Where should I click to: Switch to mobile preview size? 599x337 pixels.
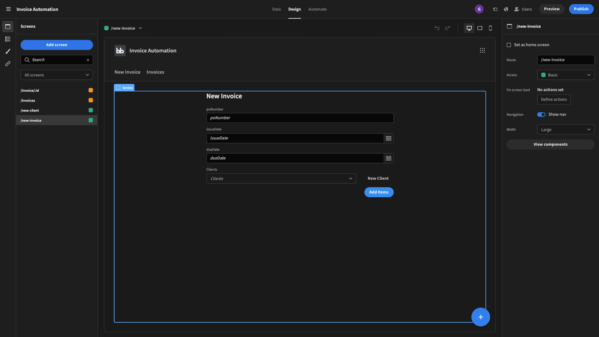pos(490,28)
